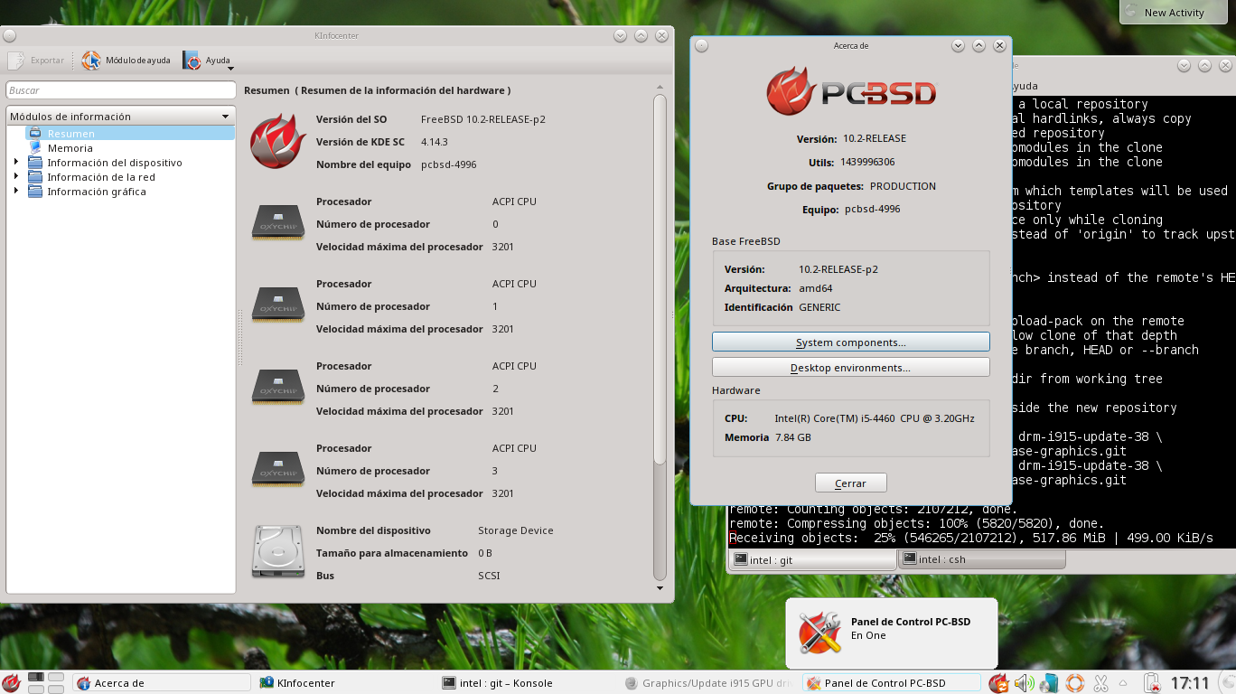Viewport: 1236px width, 694px height.
Task: Click the Intel Core i5-4460 CPU text
Action: coord(875,418)
